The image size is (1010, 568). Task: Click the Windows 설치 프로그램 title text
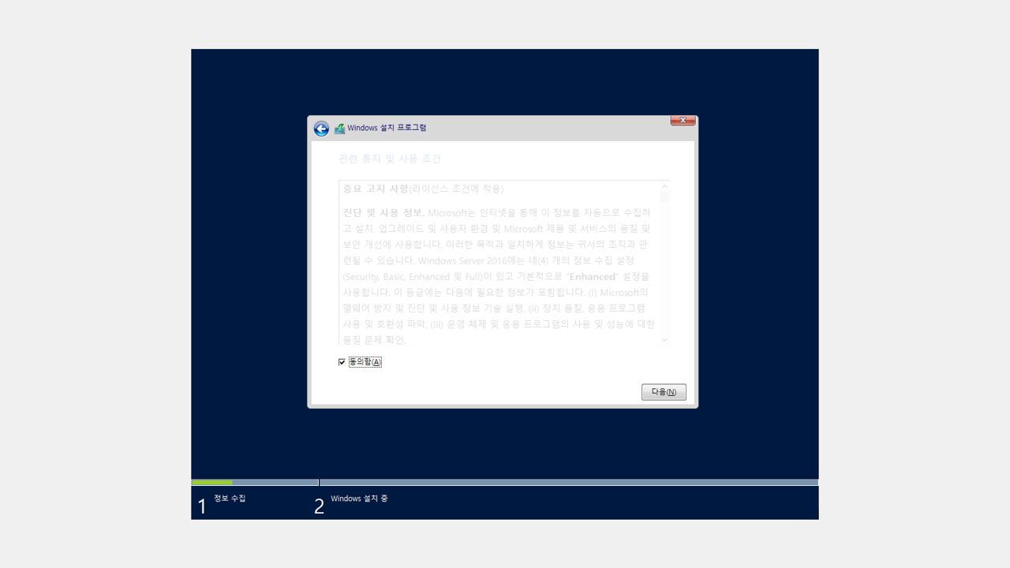point(387,128)
